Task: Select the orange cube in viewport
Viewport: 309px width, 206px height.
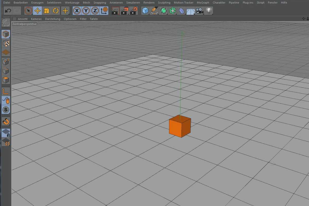Action: (x=180, y=126)
